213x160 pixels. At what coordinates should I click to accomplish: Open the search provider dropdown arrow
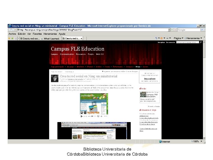[x=204, y=30]
